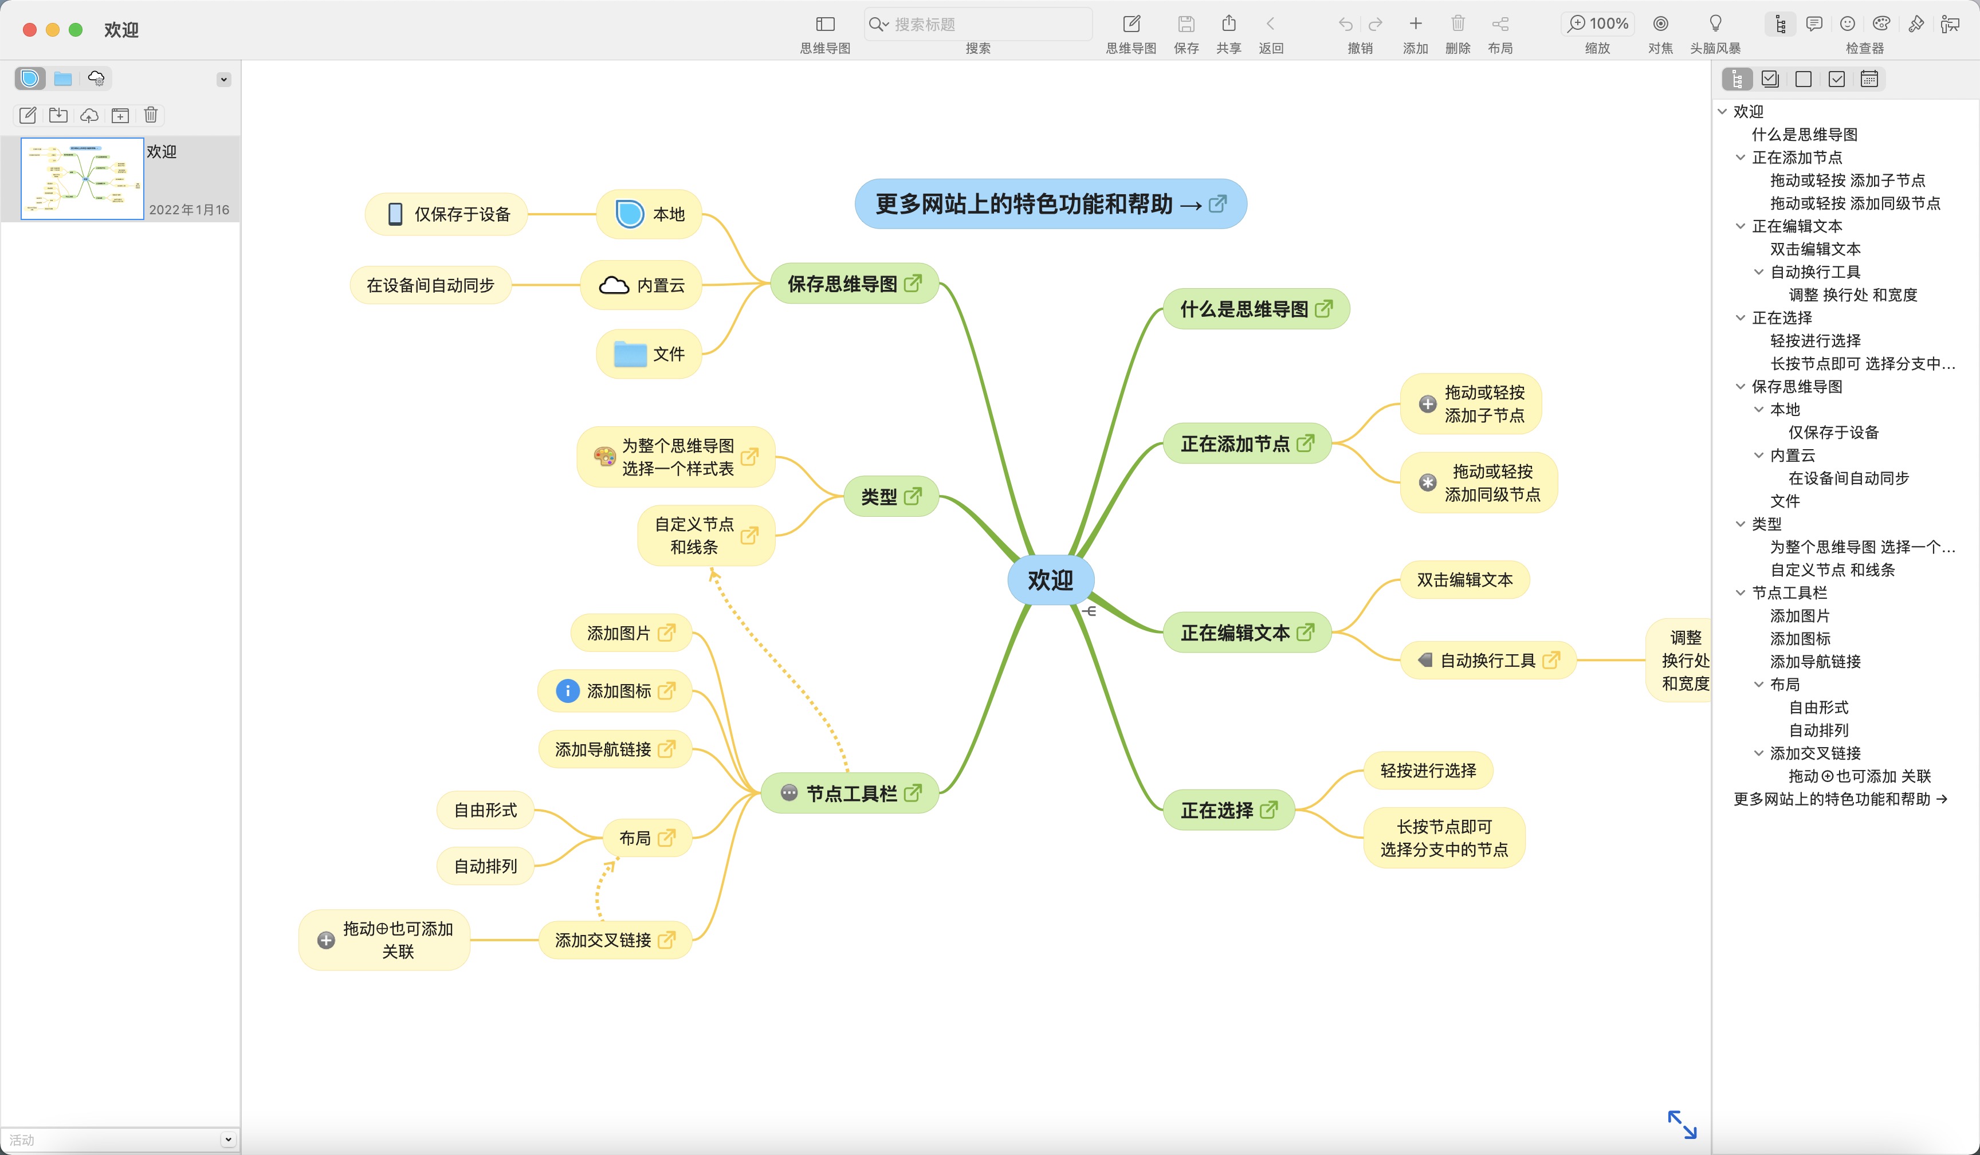Undo the last action with the undo arrow
Screen dimensions: 1980x1155
[x=1345, y=25]
